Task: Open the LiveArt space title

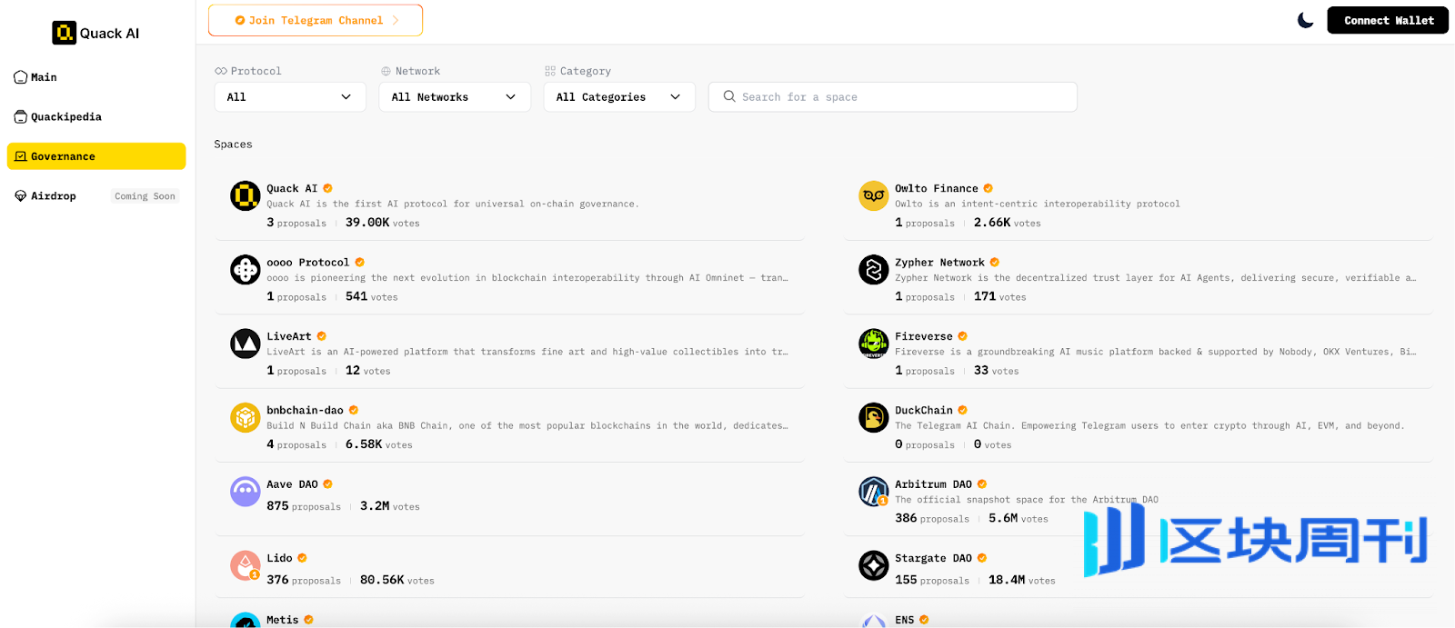Action: [289, 336]
